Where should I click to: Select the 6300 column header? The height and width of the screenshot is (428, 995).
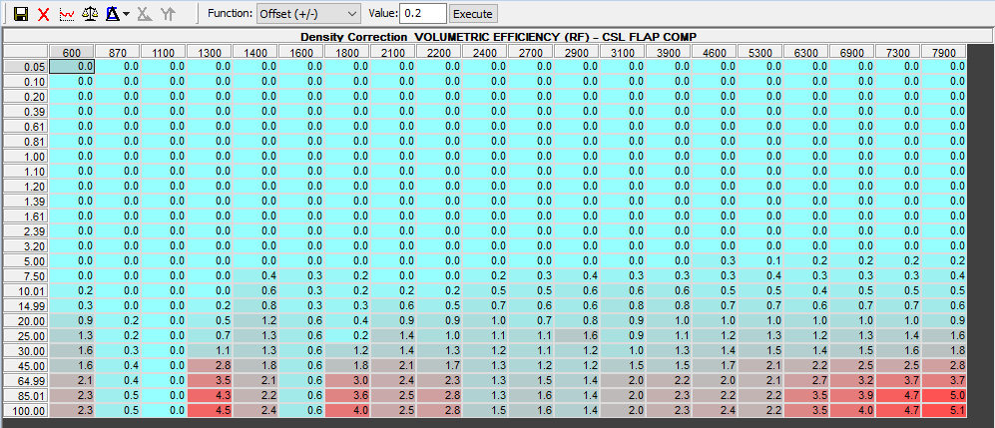(806, 52)
